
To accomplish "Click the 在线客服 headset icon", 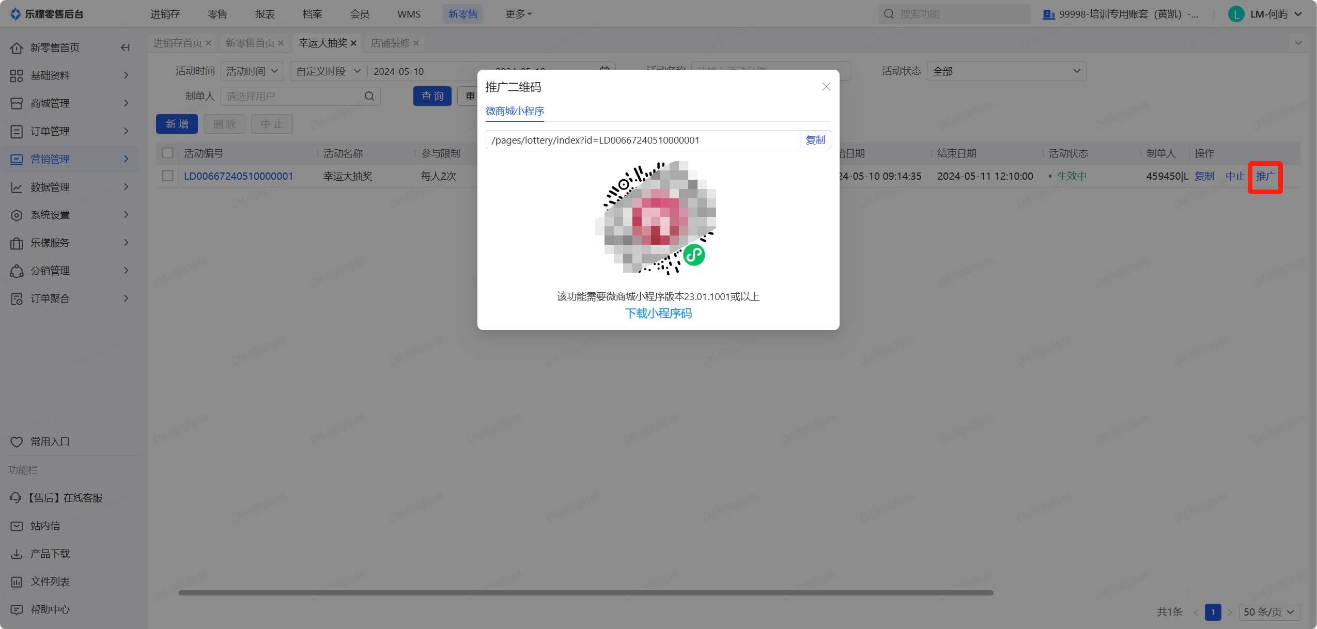I will (16, 497).
